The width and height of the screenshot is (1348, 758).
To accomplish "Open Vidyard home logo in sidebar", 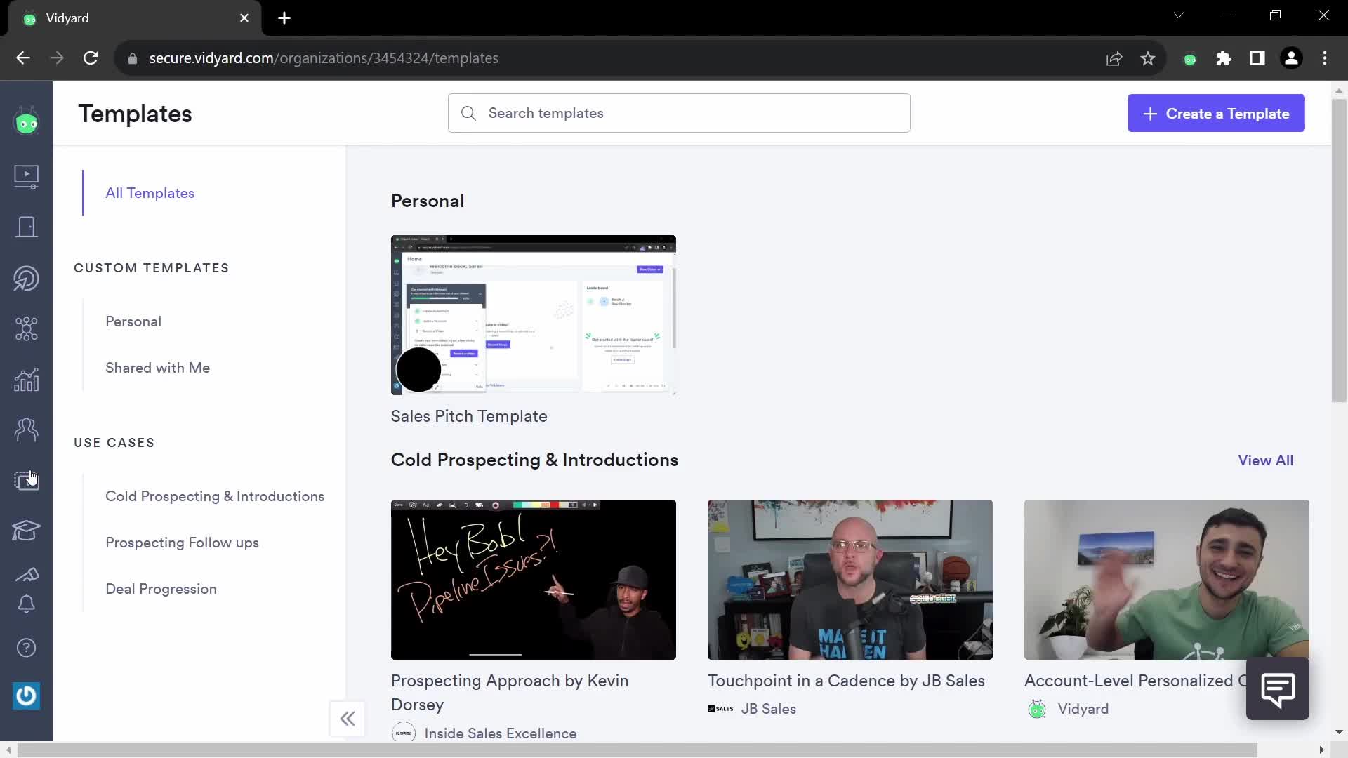I will [27, 122].
